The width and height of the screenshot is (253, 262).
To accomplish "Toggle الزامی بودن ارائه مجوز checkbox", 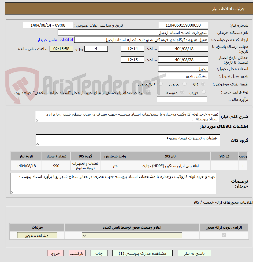I will (224, 235).
